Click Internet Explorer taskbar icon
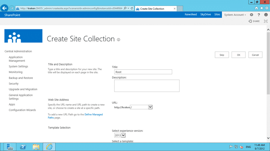 [49, 147]
